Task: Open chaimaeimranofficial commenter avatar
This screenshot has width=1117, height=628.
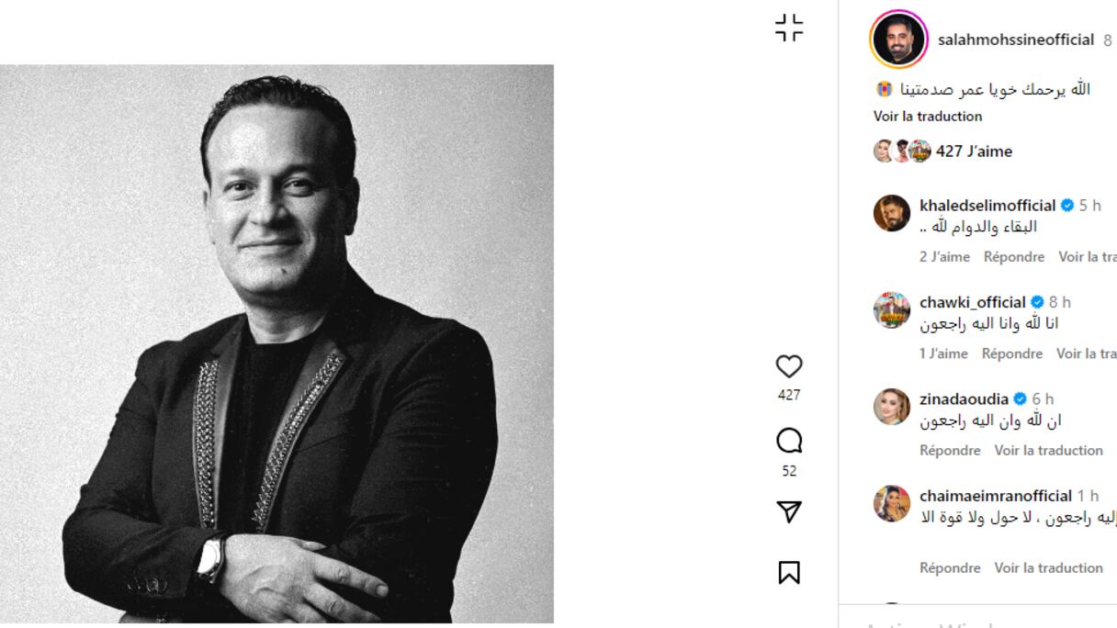Action: coord(891,503)
